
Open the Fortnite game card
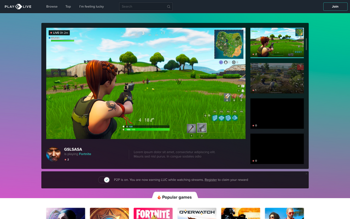coord(153,214)
